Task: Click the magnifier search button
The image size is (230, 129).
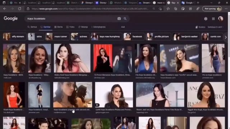Action: point(125,19)
